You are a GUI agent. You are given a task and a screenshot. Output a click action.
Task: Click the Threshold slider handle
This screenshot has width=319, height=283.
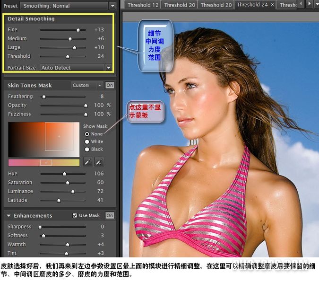(x=68, y=57)
